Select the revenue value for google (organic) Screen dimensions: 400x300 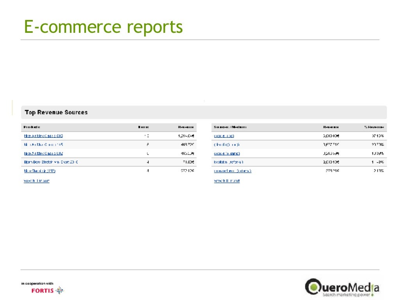[331, 153]
